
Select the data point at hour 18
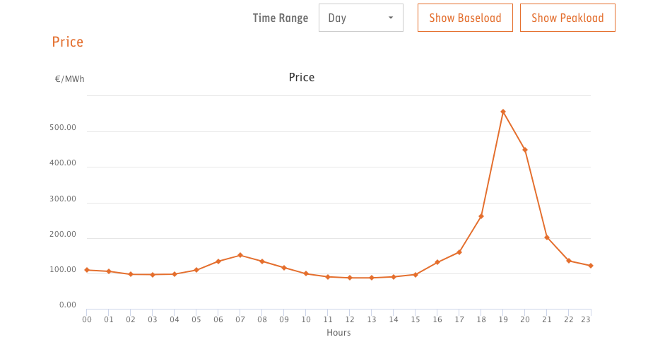point(481,216)
